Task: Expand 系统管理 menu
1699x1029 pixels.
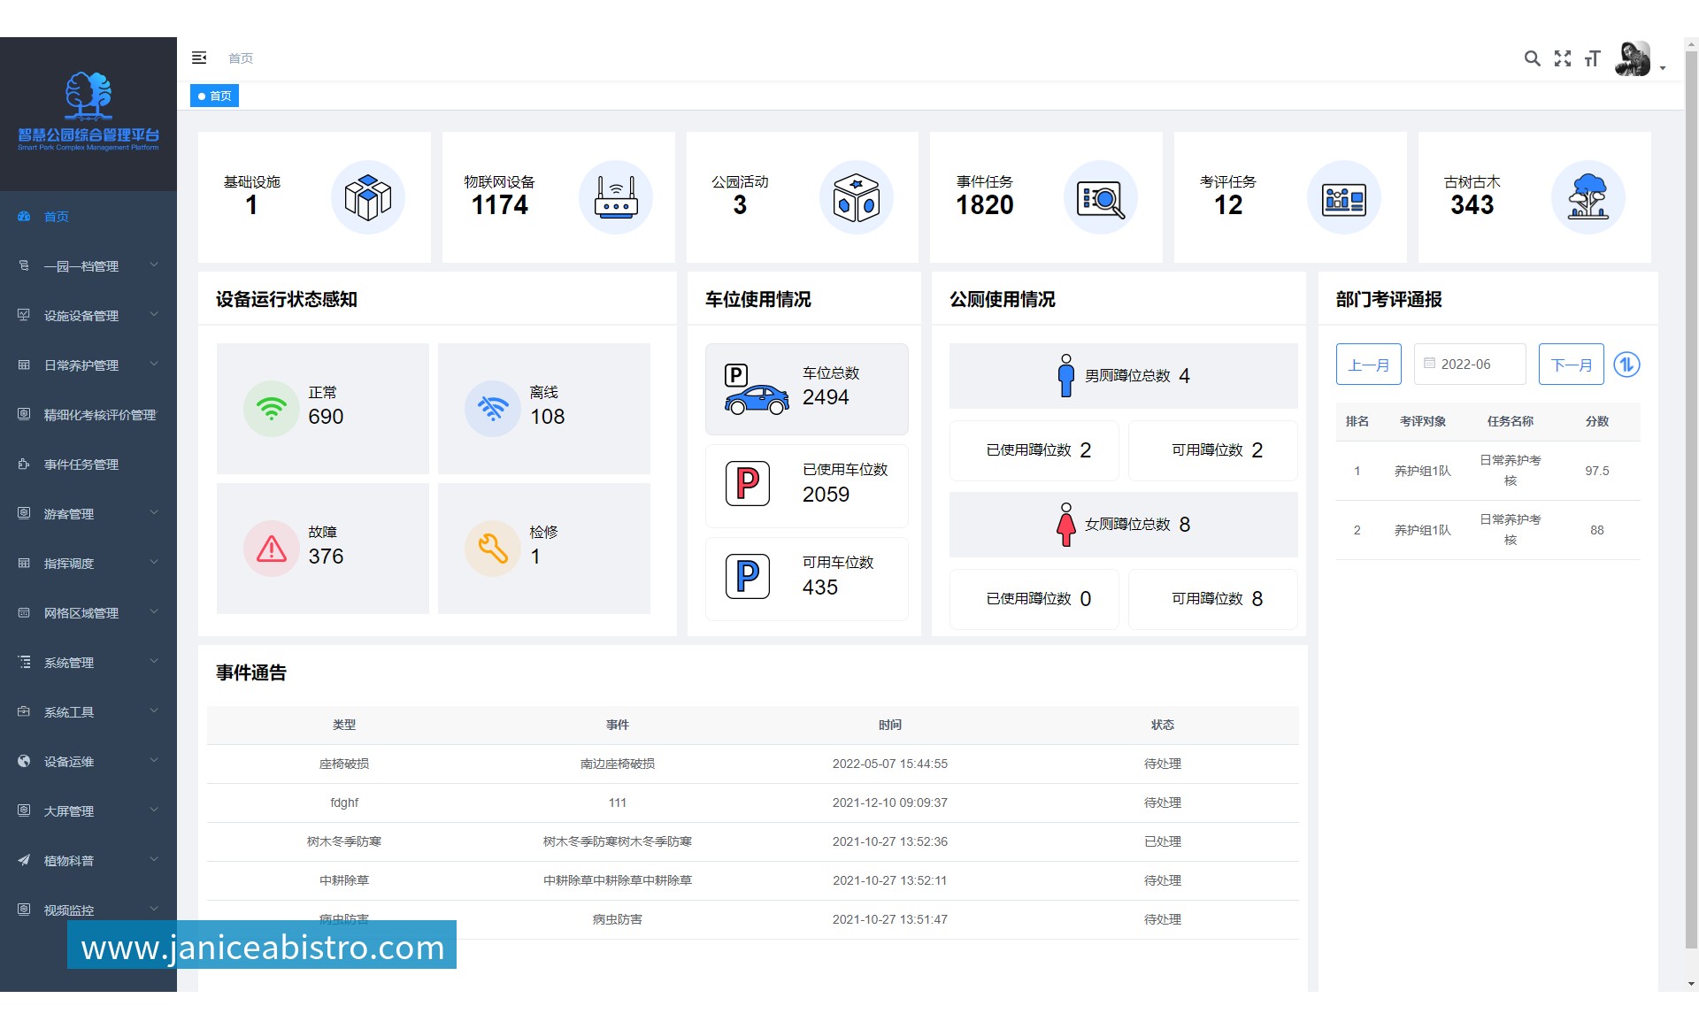Action: click(x=88, y=663)
